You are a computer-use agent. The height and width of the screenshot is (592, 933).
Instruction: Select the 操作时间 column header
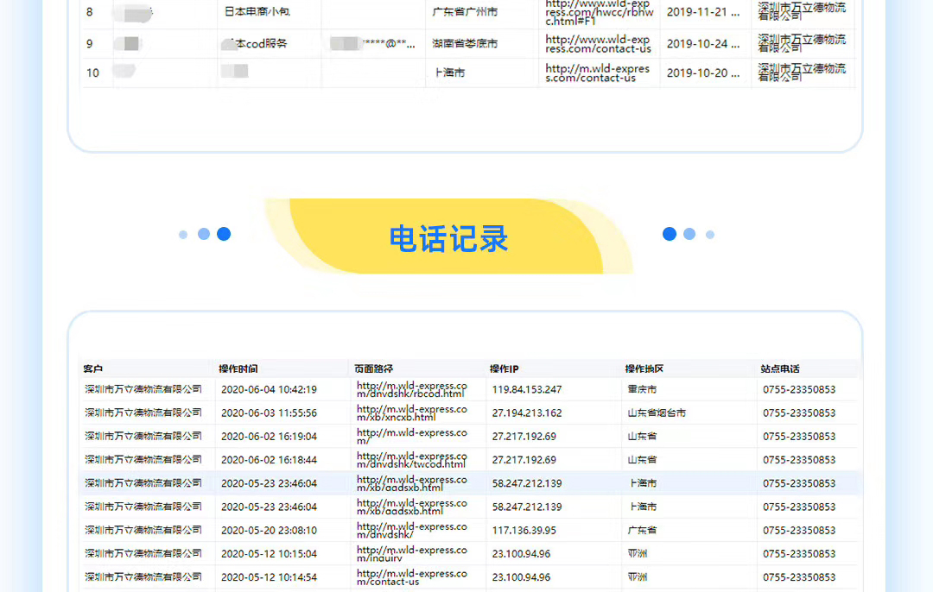[x=238, y=368]
